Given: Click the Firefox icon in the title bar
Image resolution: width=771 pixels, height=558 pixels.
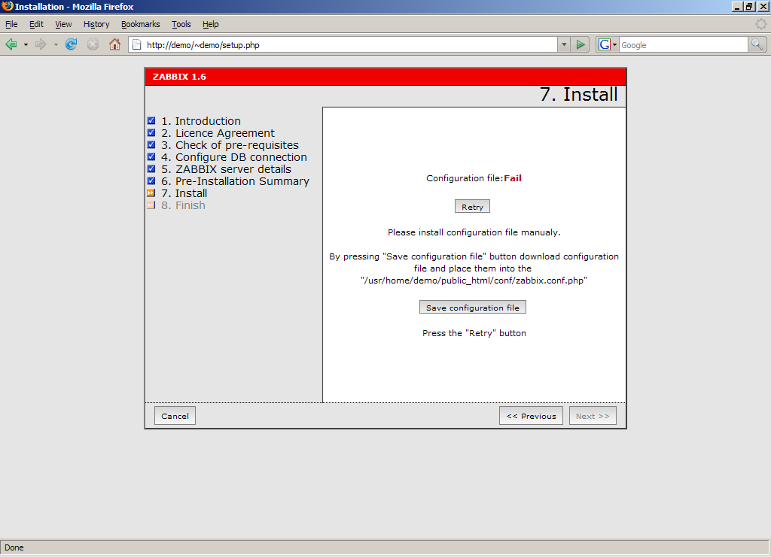Looking at the screenshot, I should 8,6.
